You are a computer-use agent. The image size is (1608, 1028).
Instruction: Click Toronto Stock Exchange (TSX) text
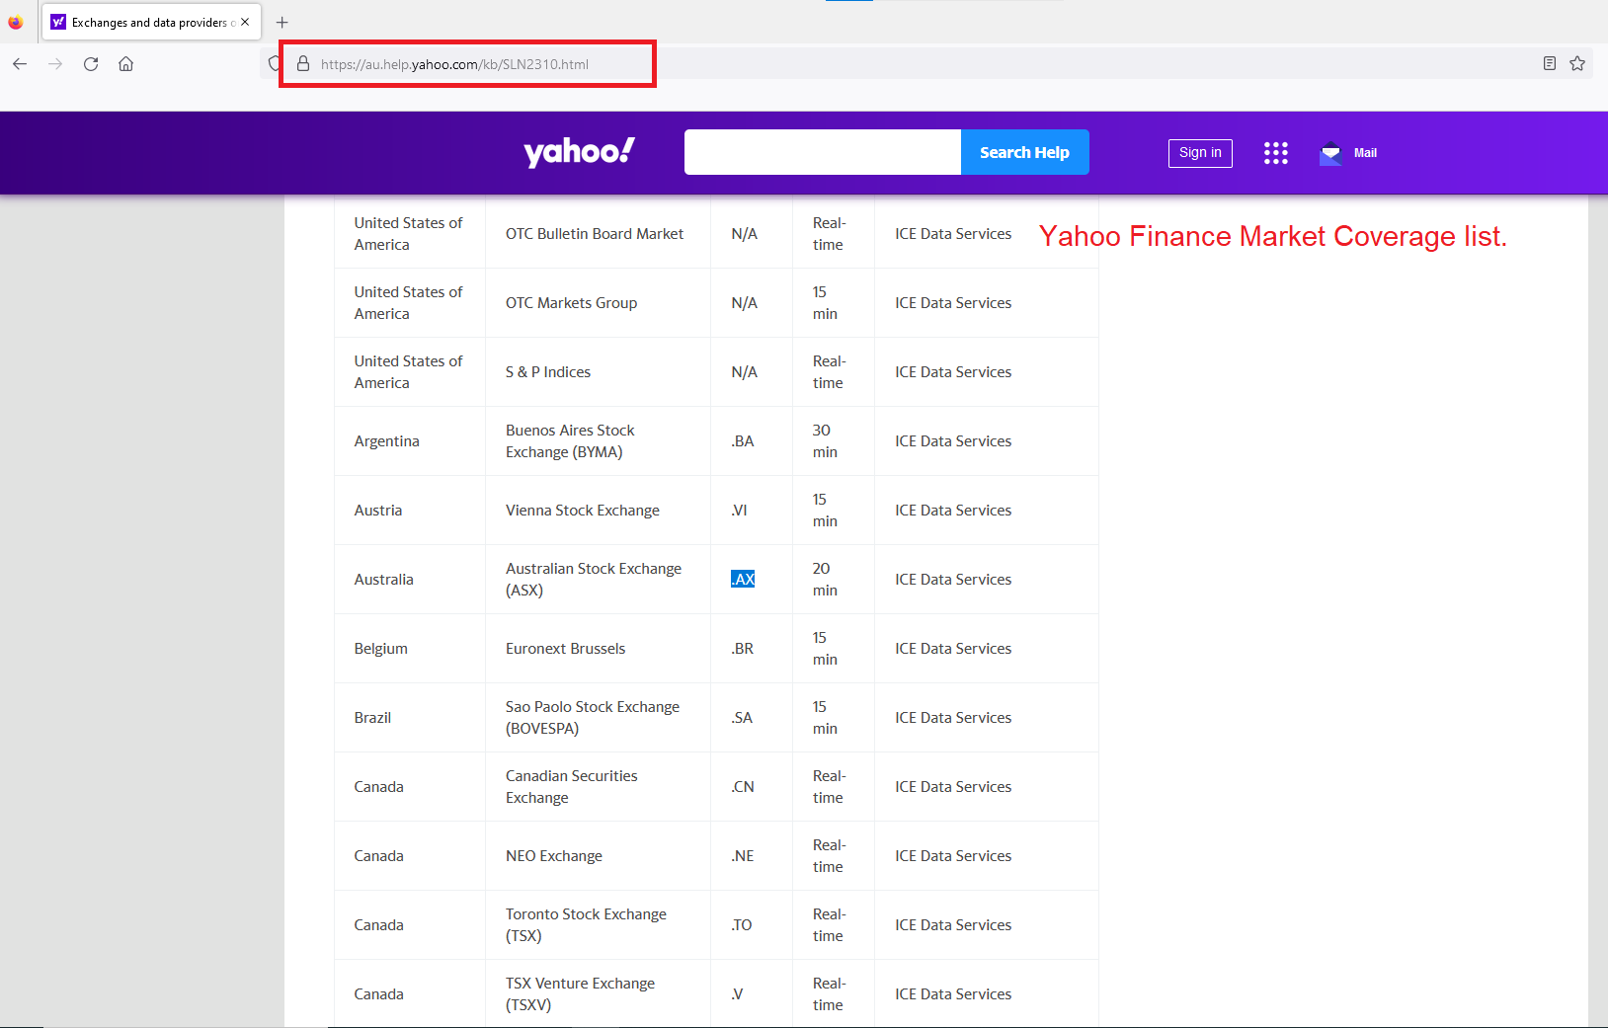click(587, 925)
